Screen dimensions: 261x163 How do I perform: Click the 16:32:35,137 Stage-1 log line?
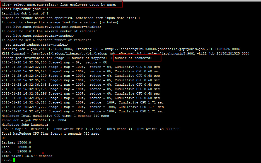pyautogui.click(x=81, y=80)
